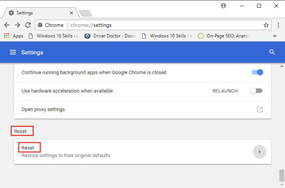The height and width of the screenshot is (188, 285).
Task: Click the RELAUNCH button
Action: [x=225, y=91]
